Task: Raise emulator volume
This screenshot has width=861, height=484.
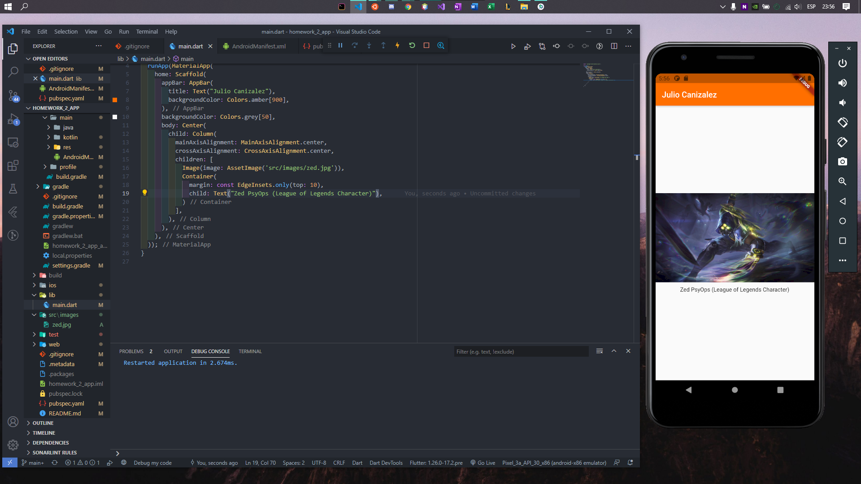Action: pyautogui.click(x=843, y=83)
